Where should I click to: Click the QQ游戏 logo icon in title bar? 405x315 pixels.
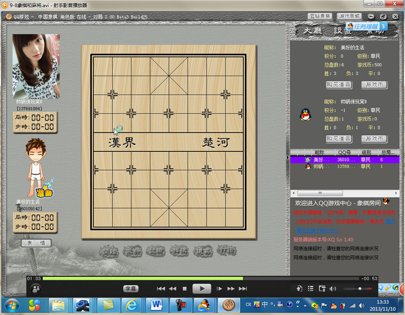tap(9, 17)
